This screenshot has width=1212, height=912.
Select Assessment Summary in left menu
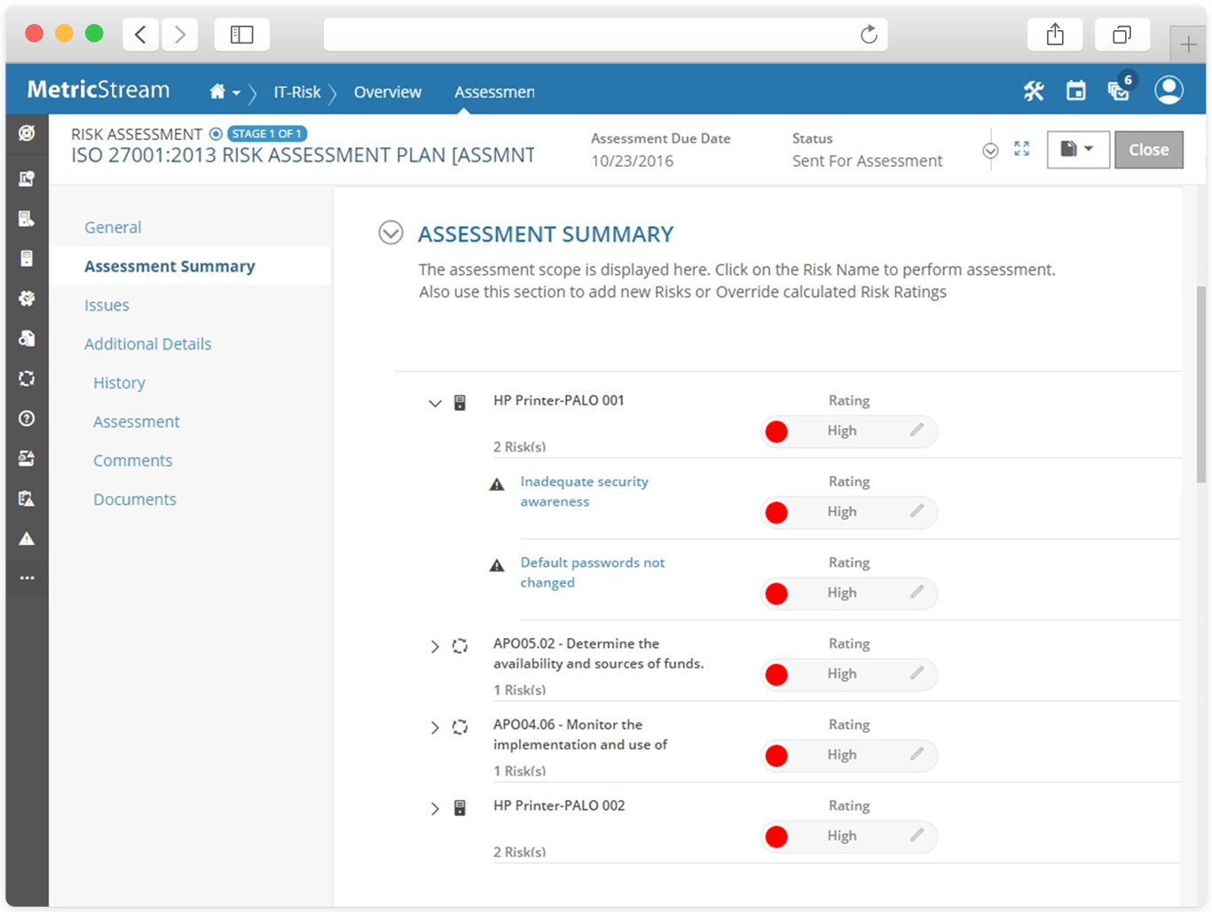point(169,266)
